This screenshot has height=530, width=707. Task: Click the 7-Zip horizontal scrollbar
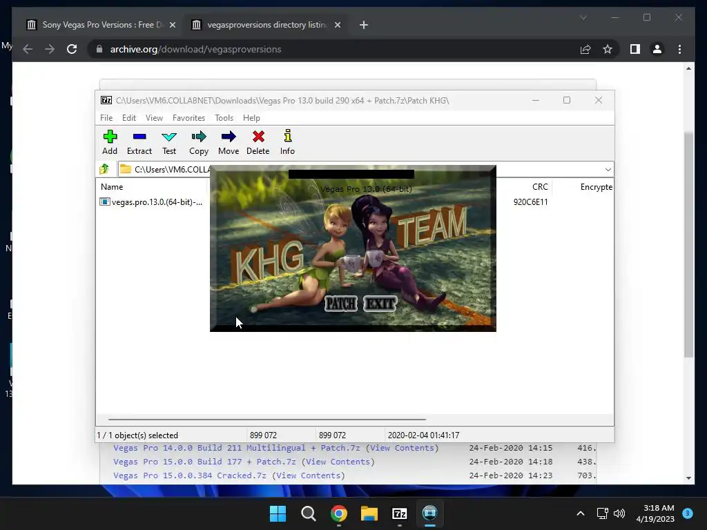pyautogui.click(x=267, y=419)
